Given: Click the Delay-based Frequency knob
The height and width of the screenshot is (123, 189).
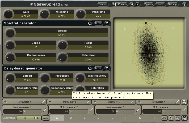Looking at the screenshot, I should [45, 78].
